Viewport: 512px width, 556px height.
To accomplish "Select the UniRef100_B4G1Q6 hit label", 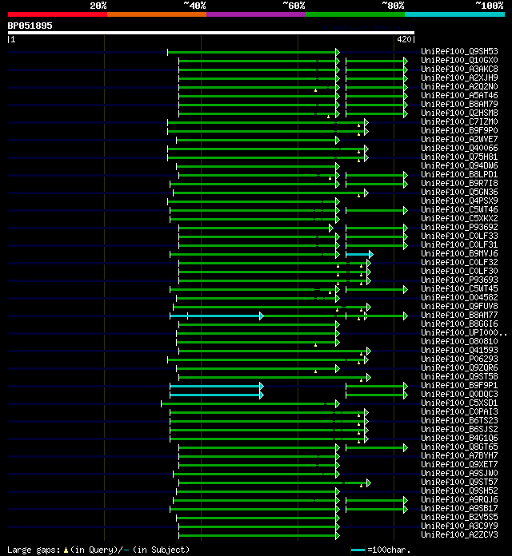I will point(459,439).
